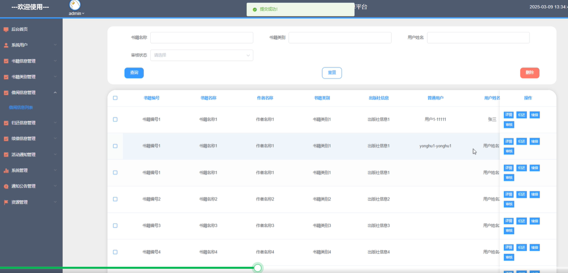The height and width of the screenshot is (273, 568).
Task: Expand 书籍信息管理 using its chevron
Action: (55, 61)
